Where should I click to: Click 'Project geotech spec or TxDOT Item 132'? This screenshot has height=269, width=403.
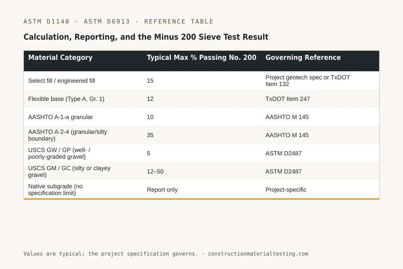(308, 81)
